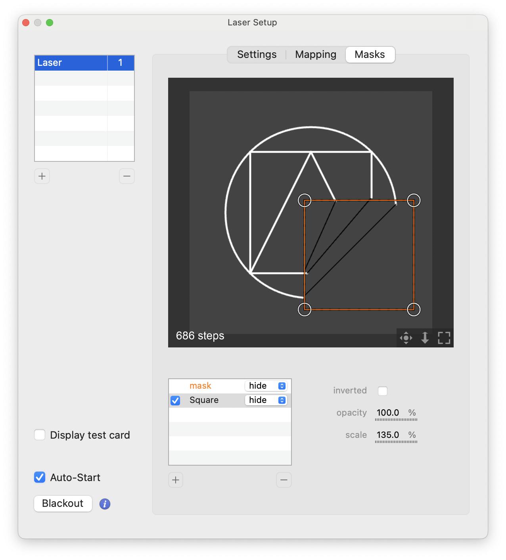Click the top-right mask corner handle
The height and width of the screenshot is (560, 506).
(x=414, y=200)
